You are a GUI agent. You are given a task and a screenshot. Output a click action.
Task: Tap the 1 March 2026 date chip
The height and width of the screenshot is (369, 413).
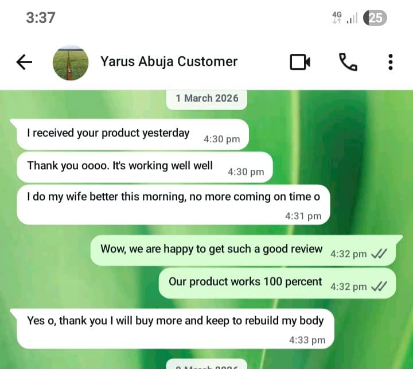[x=206, y=98]
